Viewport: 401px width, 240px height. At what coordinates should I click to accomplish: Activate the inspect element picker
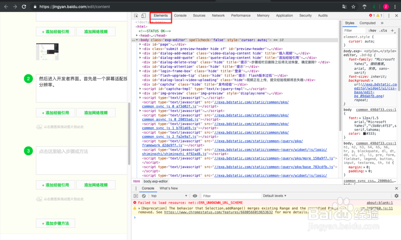click(x=136, y=16)
